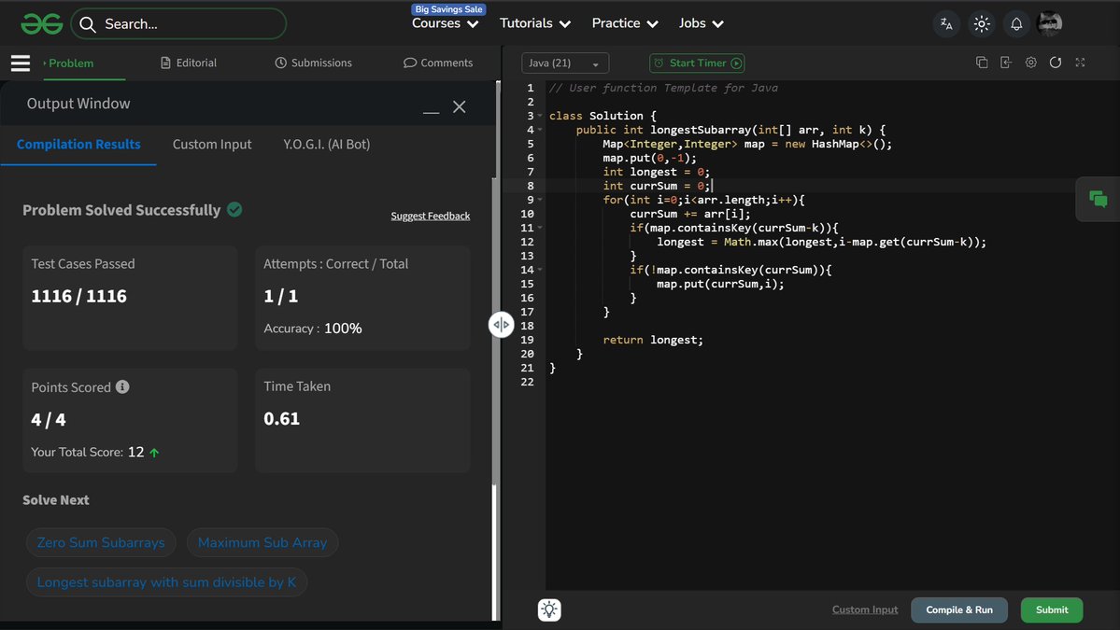
Task: Collapse code fold arrow at line 14
Action: [540, 270]
